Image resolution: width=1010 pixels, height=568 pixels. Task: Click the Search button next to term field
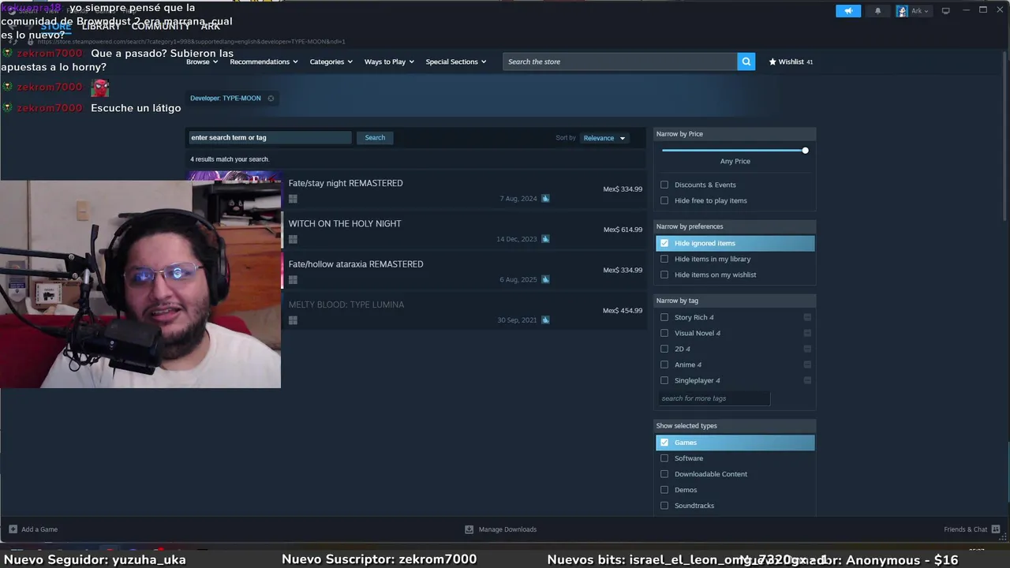point(375,137)
